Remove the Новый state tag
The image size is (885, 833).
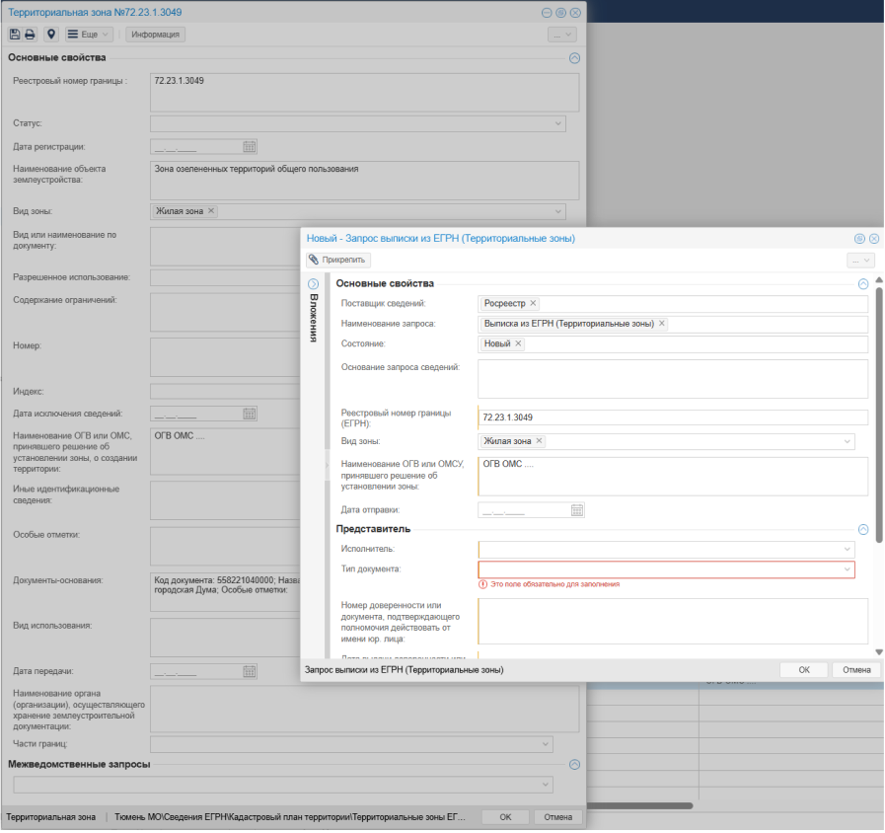tap(518, 344)
